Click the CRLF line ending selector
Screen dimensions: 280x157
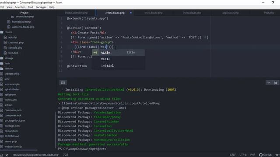click(233, 155)
